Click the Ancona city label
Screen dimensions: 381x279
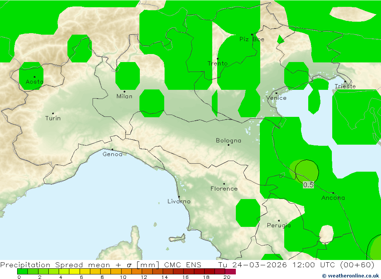click(x=333, y=198)
